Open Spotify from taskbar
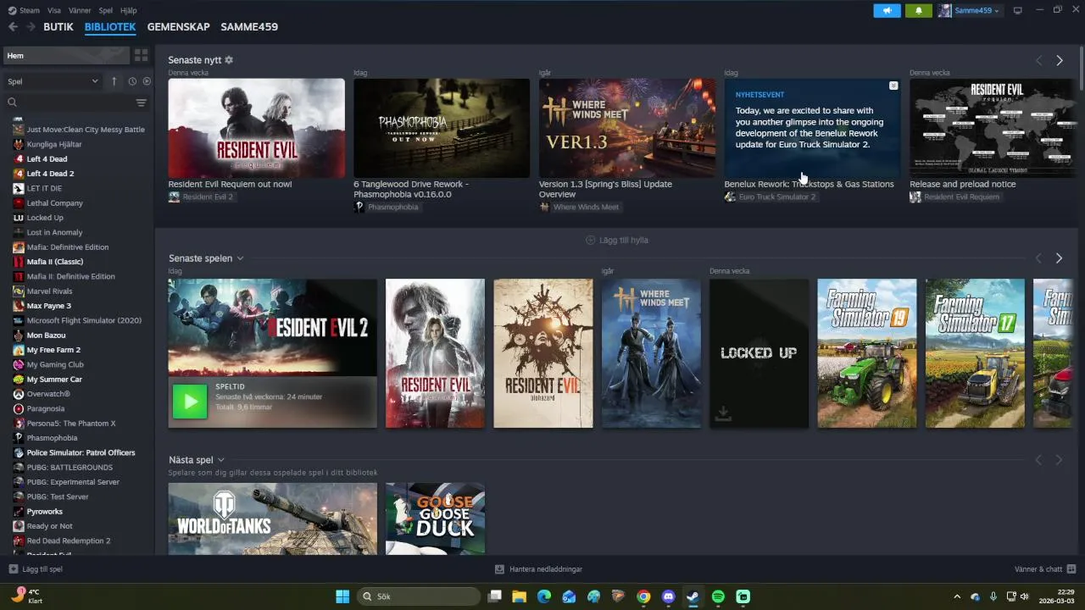The image size is (1085, 610). point(718,596)
